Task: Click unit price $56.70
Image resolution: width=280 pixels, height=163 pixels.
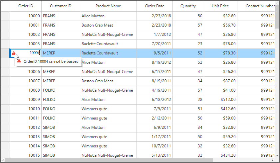Action: pos(229,25)
